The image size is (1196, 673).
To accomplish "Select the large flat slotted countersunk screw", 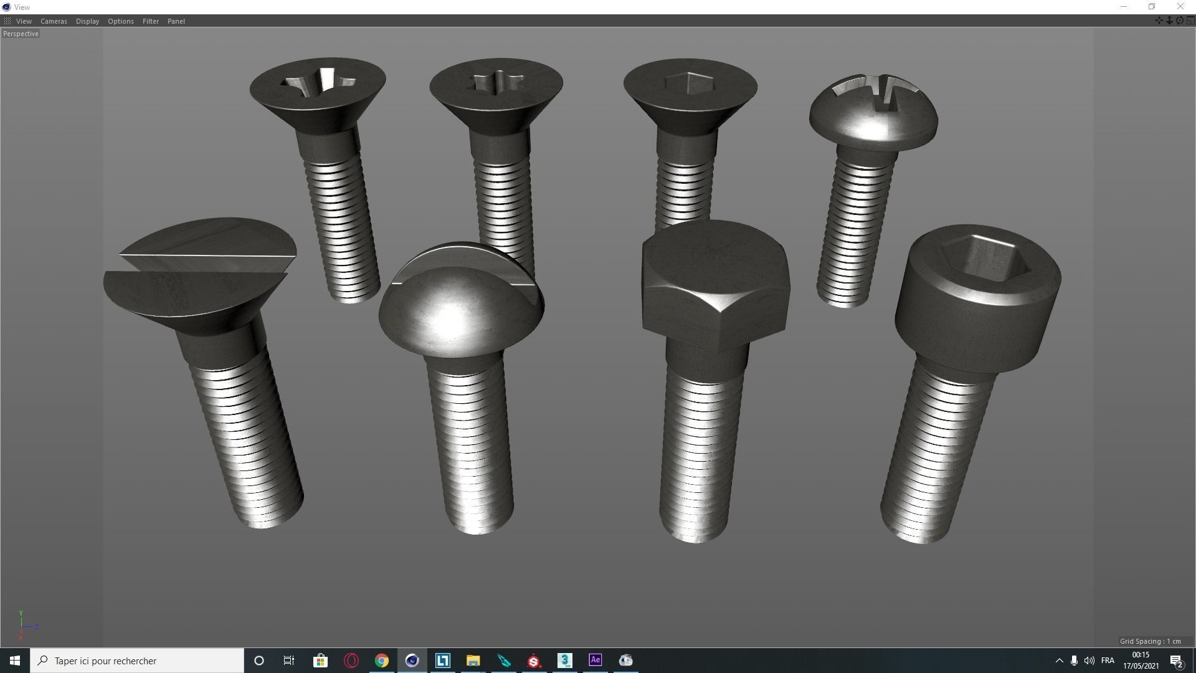I will [x=204, y=373].
